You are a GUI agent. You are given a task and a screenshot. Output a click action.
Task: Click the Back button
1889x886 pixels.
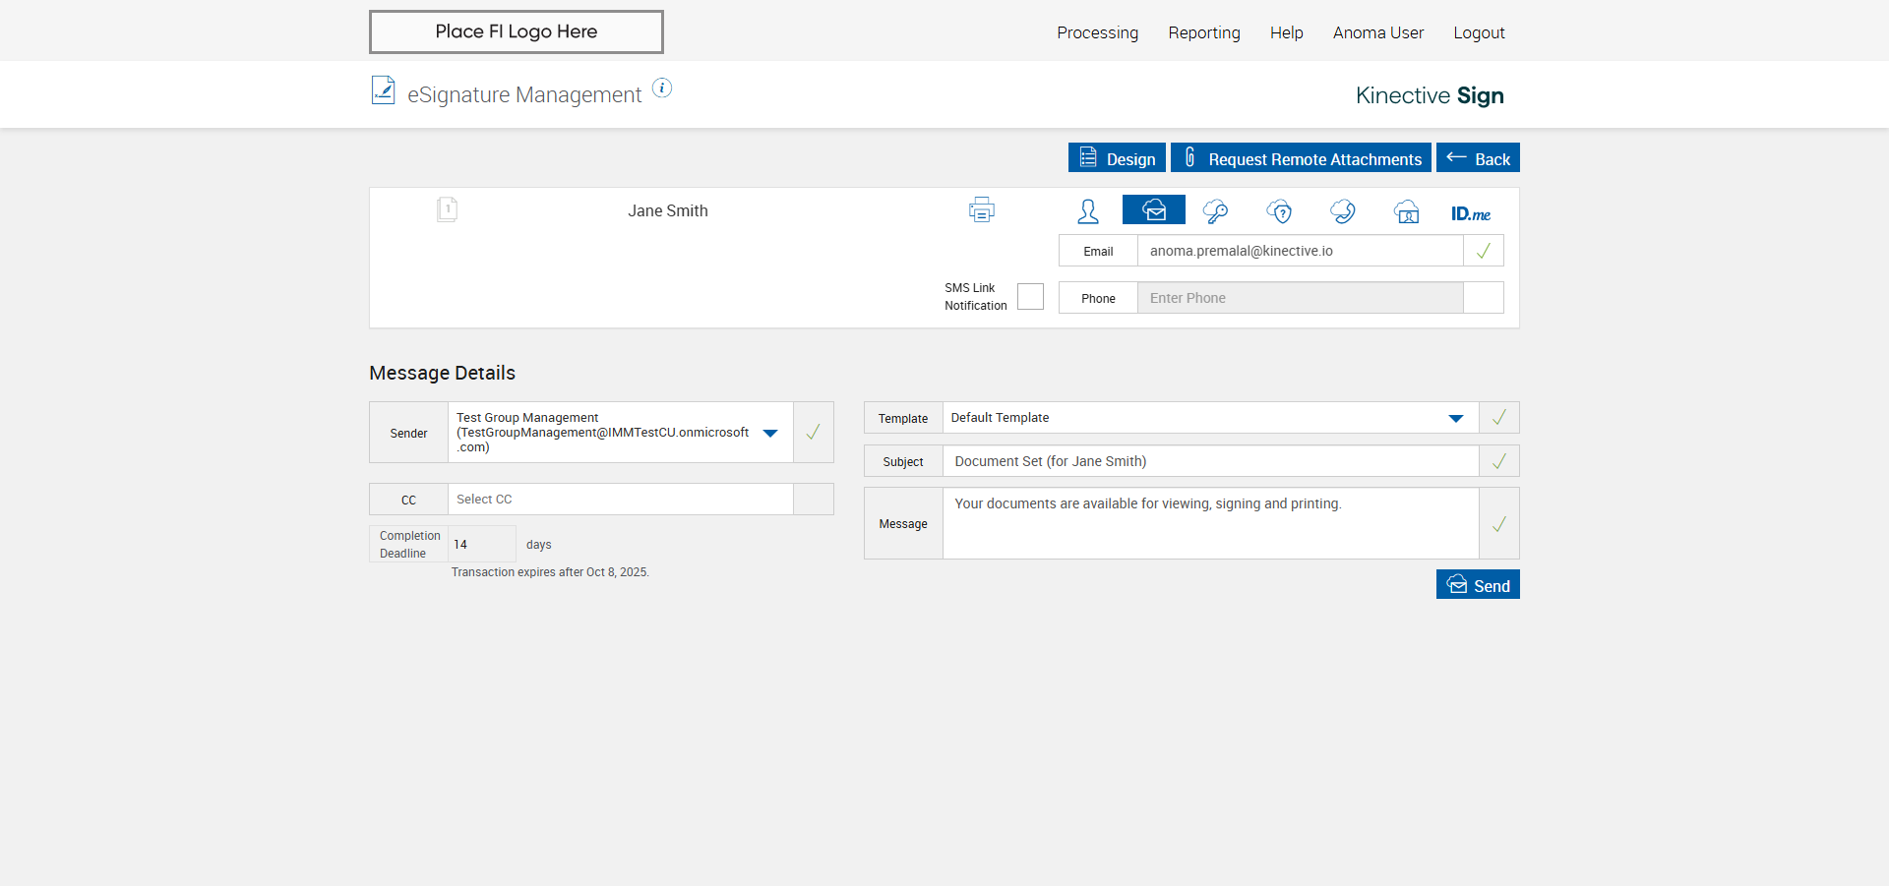pyautogui.click(x=1478, y=158)
